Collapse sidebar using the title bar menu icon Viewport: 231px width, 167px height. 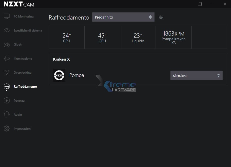pyautogui.click(x=200, y=4)
